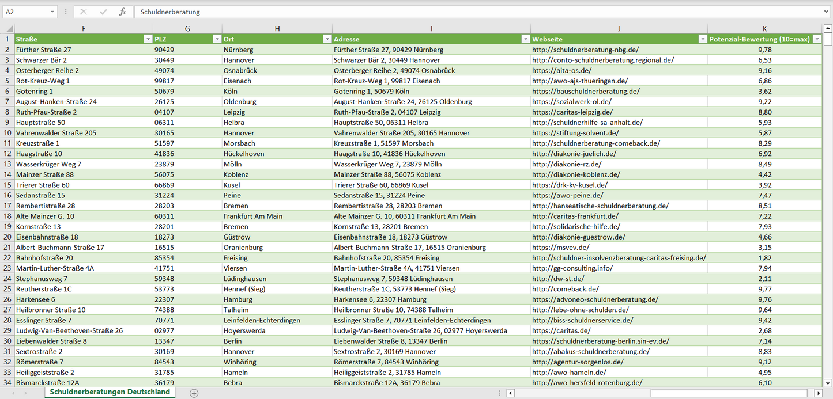Click the horizontal scroll right arrow
The image size is (833, 399).
pyautogui.click(x=818, y=393)
